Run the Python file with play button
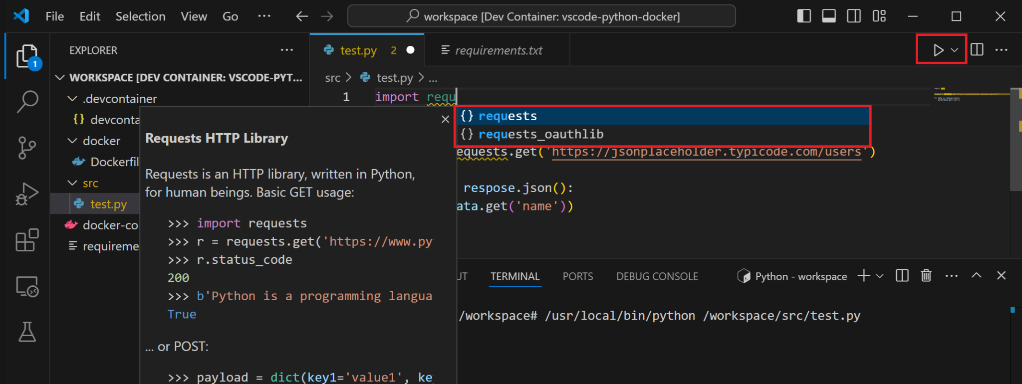This screenshot has height=384, width=1022. (x=938, y=50)
